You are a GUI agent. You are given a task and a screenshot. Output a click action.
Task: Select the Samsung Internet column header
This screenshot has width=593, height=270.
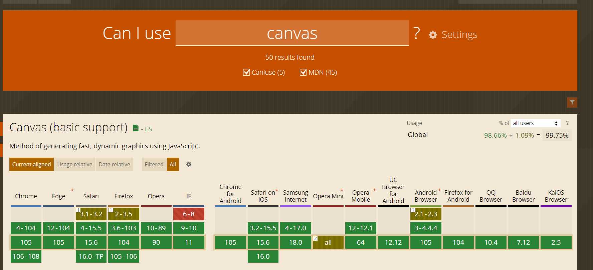(x=295, y=196)
